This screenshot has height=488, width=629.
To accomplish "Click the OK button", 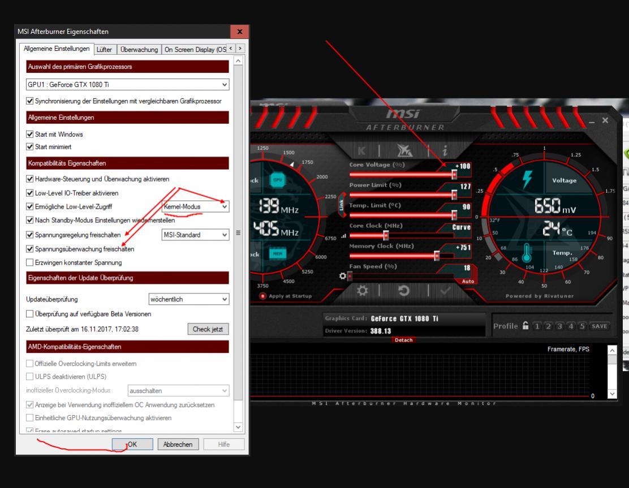I will point(132,444).
